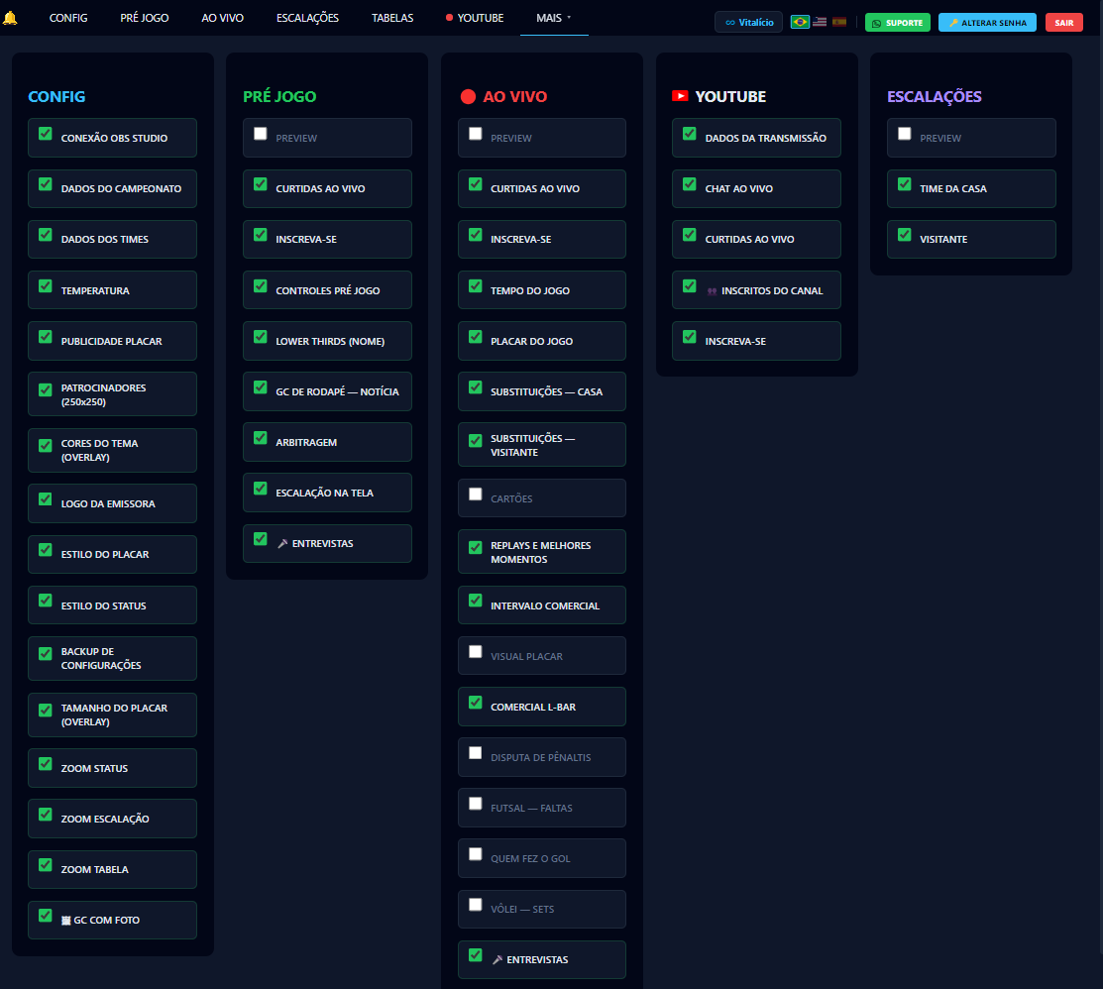The height and width of the screenshot is (989, 1103).
Task: Uncheck the Logo da Emissora checkbox
Action: click(x=45, y=499)
